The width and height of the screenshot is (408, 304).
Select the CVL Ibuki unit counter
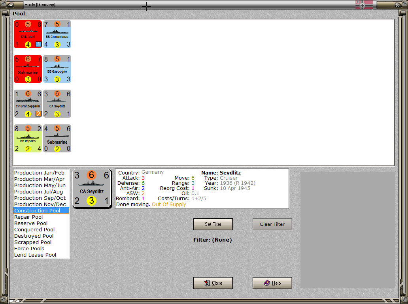point(28,34)
